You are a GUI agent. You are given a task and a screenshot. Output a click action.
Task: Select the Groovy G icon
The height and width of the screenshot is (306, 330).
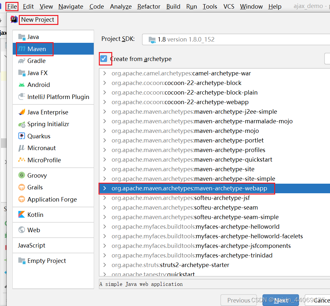[x=22, y=175]
